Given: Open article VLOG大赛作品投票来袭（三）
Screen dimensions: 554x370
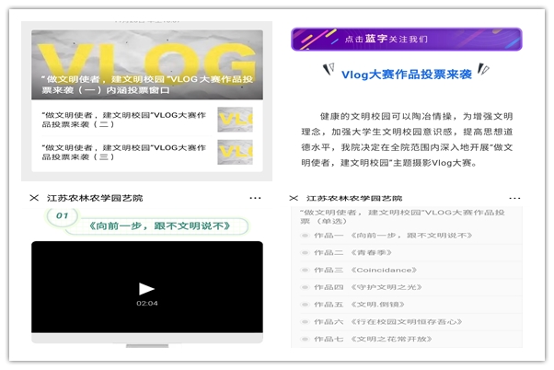Looking at the screenshot, I should click(123, 152).
